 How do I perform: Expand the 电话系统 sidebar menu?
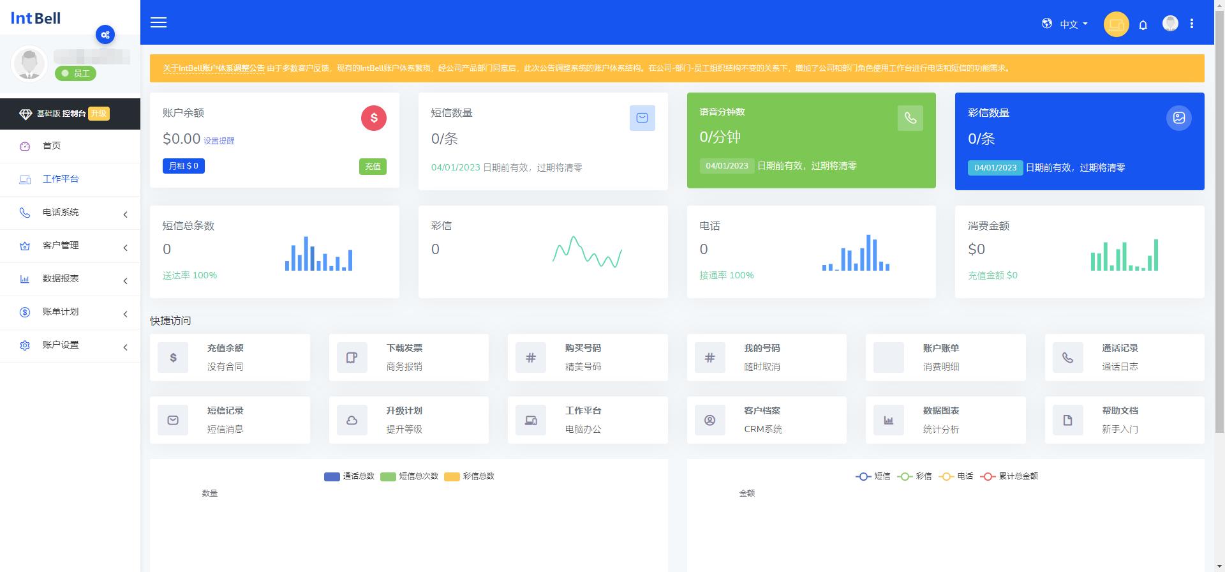[x=70, y=213]
